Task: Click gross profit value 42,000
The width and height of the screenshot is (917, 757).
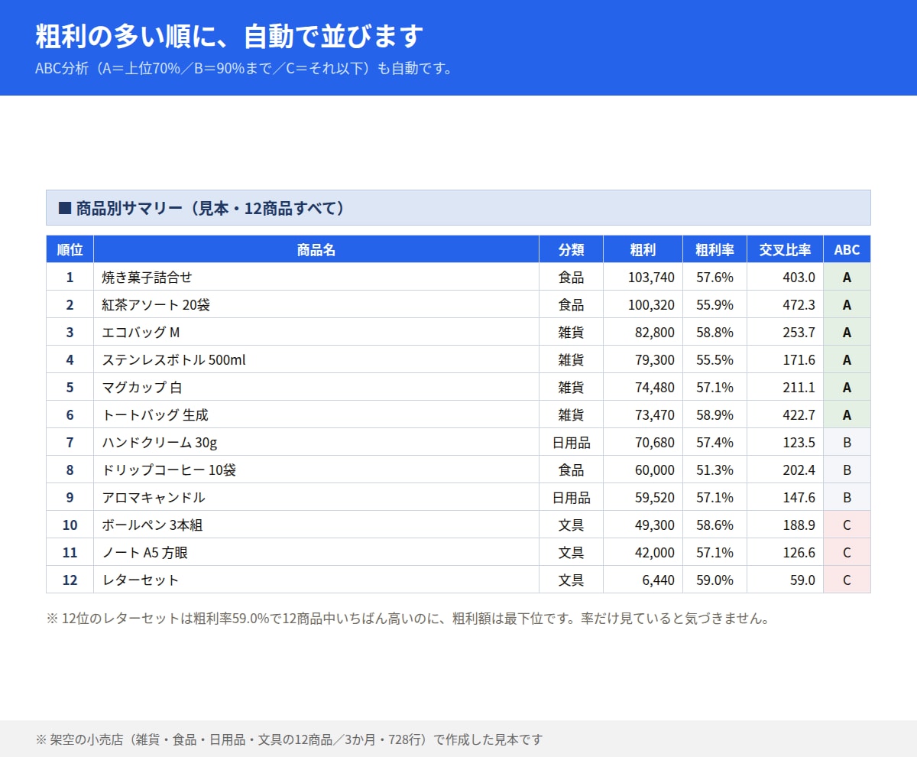Action: click(643, 552)
